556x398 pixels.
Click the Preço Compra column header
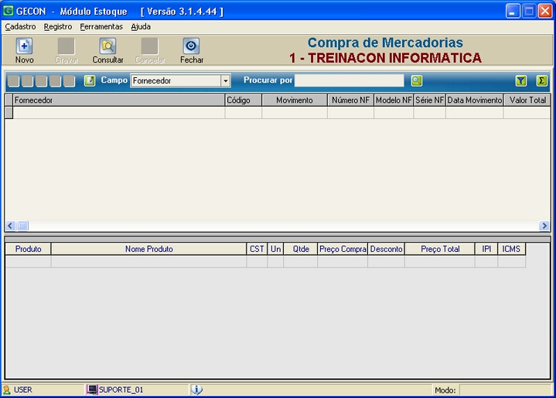click(343, 249)
